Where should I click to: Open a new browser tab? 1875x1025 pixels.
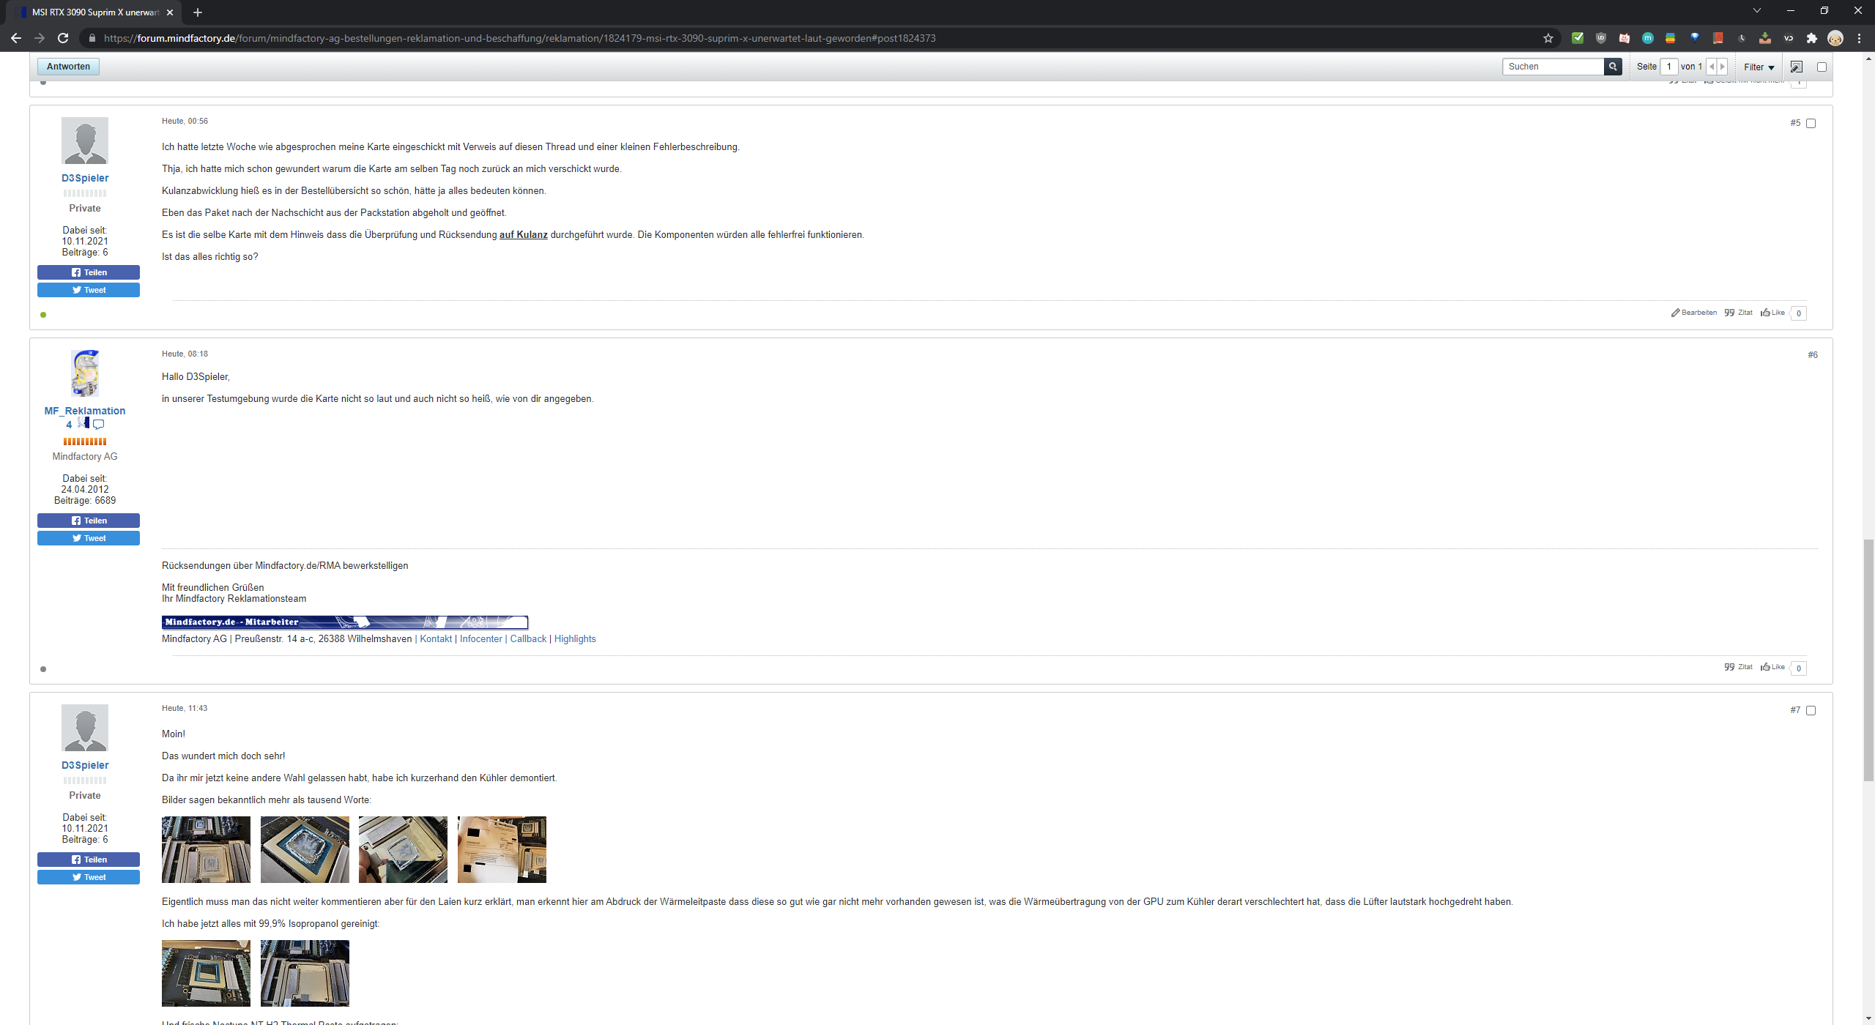click(x=198, y=12)
